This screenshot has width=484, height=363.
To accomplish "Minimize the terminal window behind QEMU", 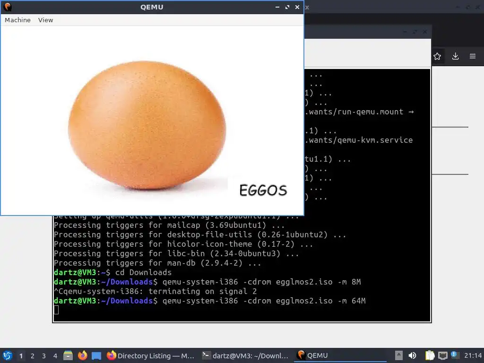I will point(405,32).
